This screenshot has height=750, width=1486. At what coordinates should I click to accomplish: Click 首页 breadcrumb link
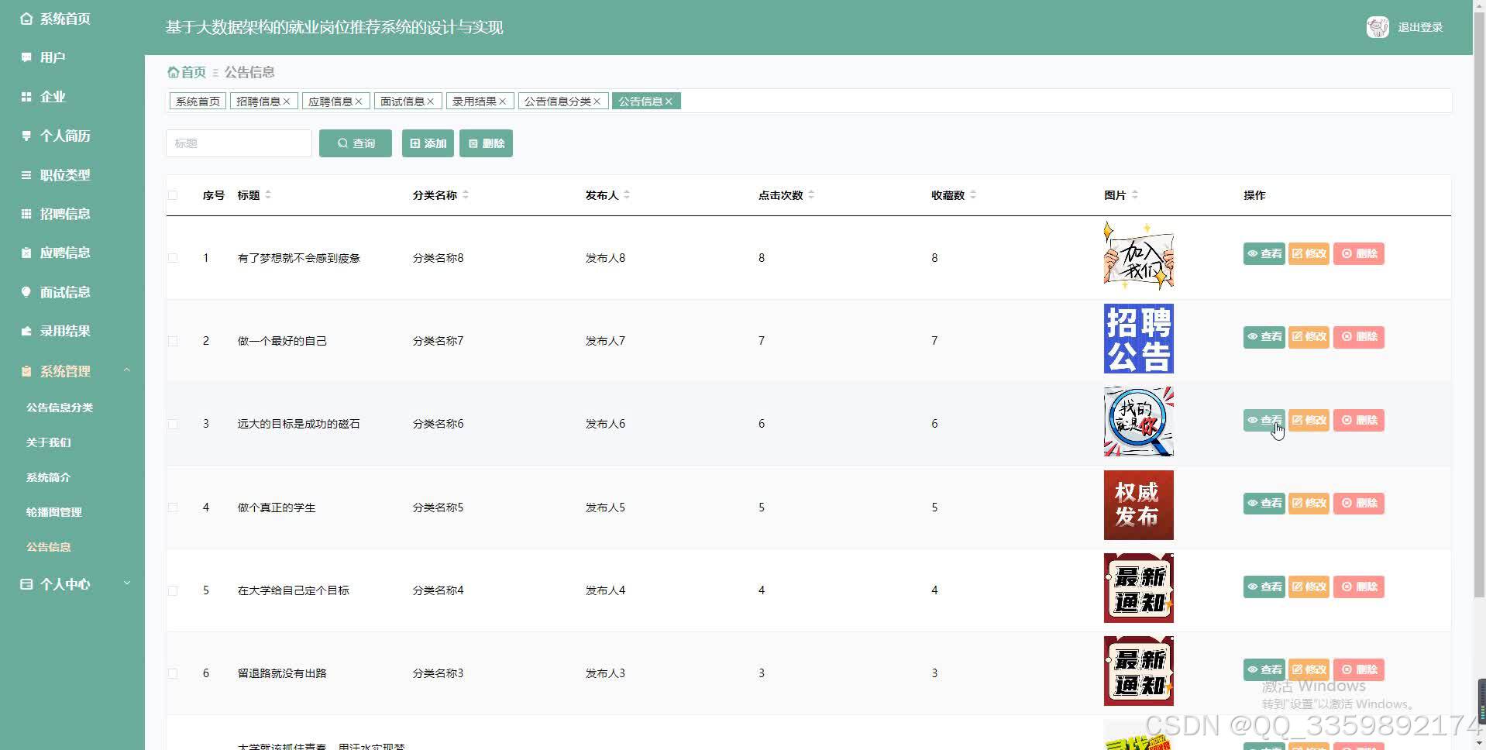pos(194,72)
